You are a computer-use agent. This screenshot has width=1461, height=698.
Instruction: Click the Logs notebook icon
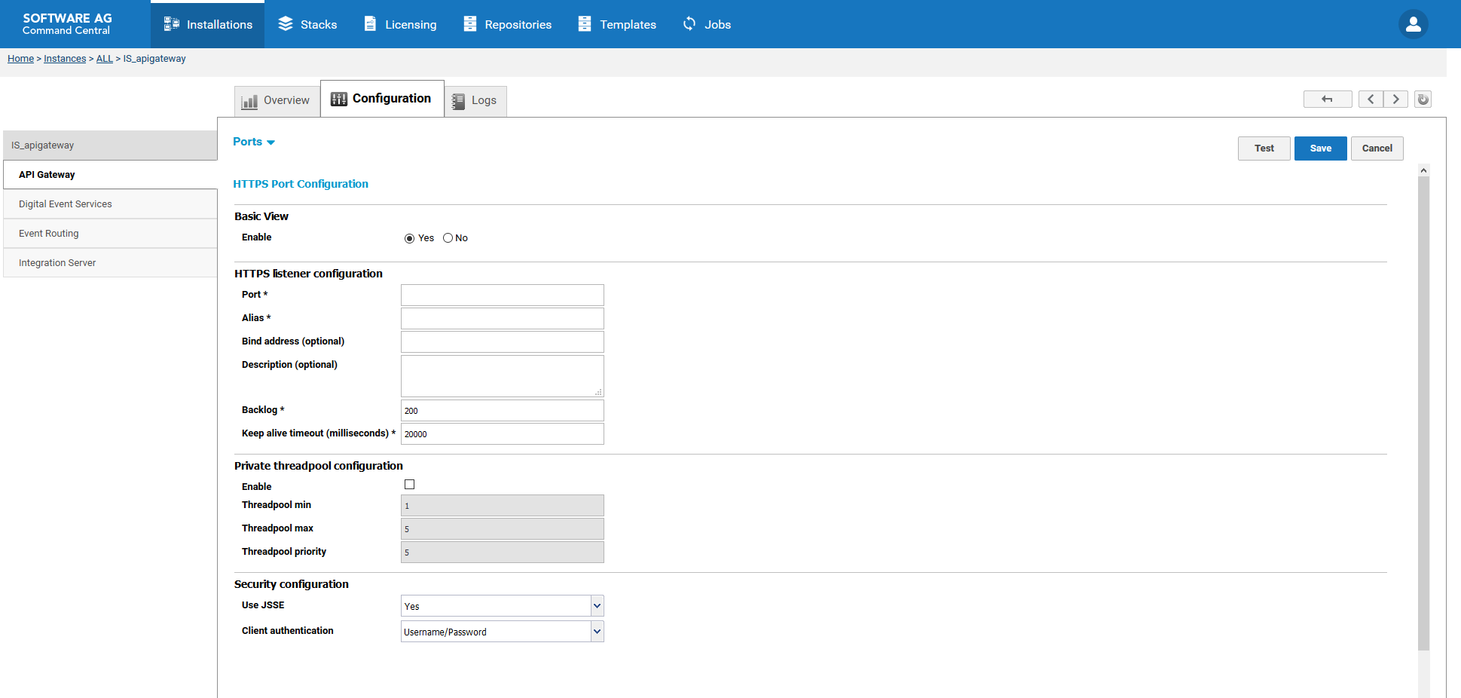click(x=458, y=101)
